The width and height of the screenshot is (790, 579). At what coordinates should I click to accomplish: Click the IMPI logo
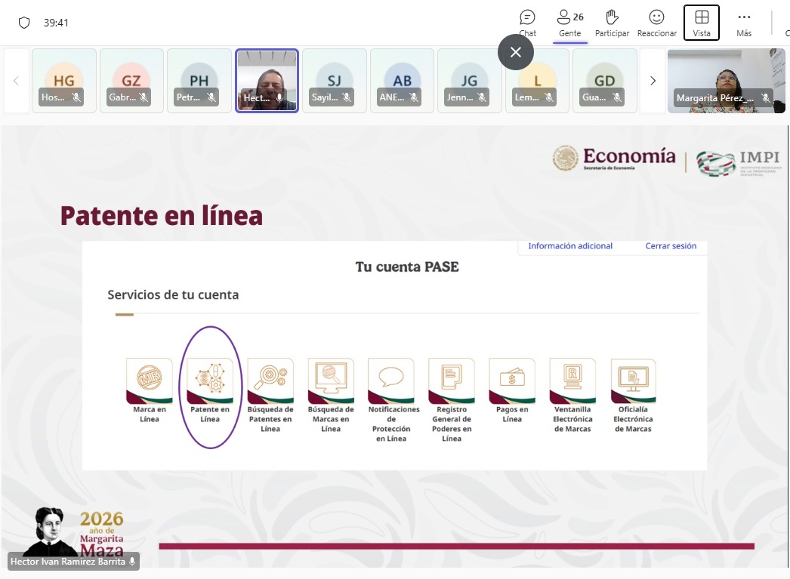pos(739,163)
